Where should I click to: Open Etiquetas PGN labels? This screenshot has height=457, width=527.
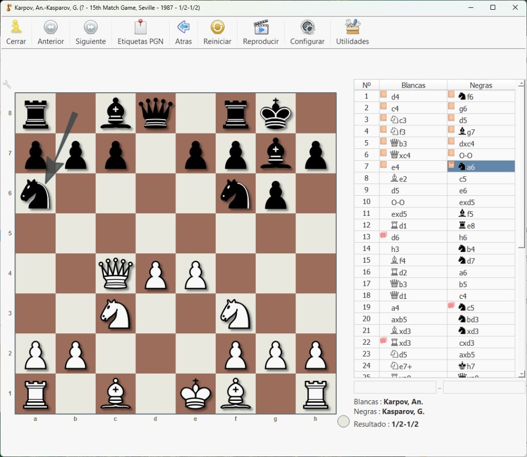tap(140, 32)
